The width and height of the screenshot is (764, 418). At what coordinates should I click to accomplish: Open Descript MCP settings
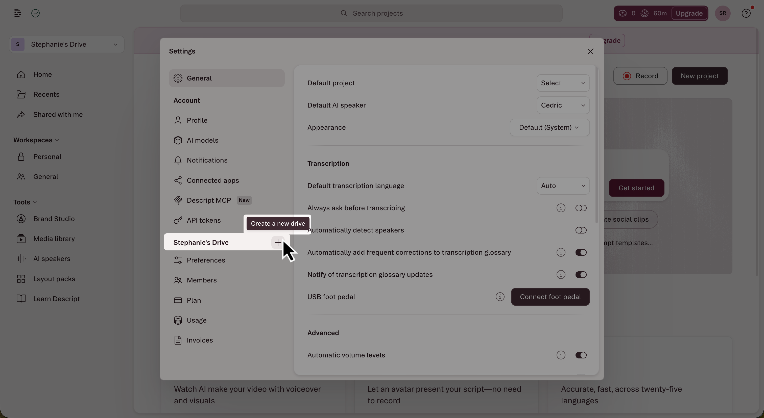227,200
